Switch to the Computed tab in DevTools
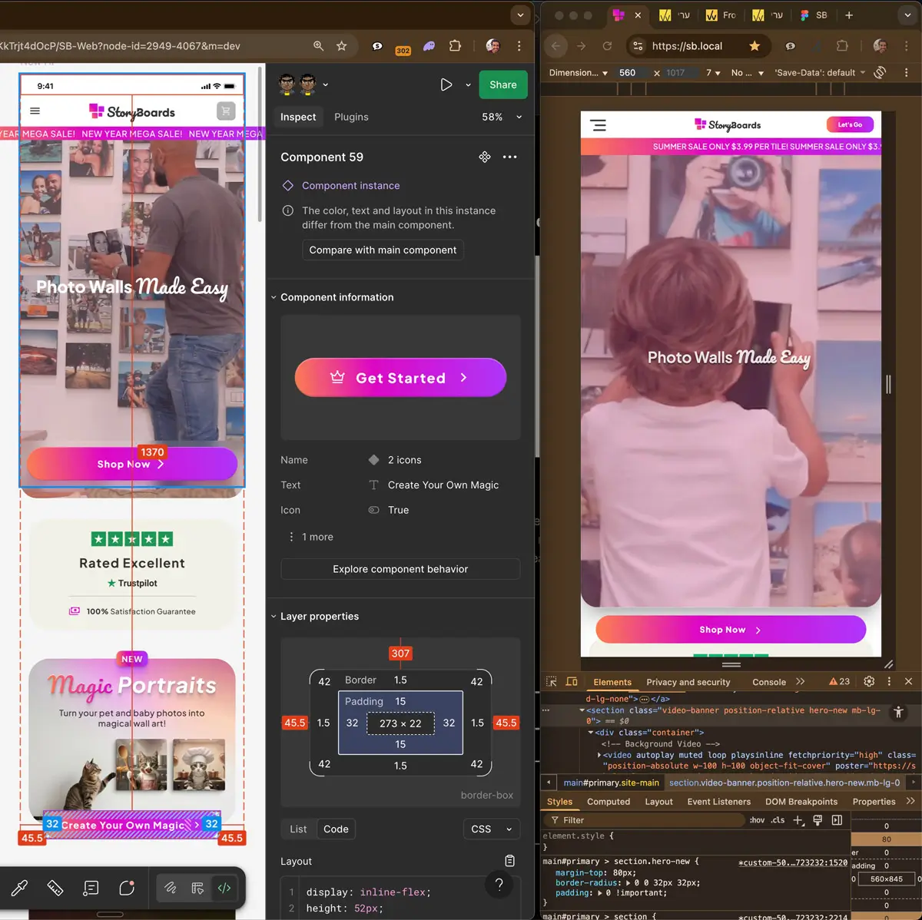Screen dimensions: 922x920 coord(609,801)
